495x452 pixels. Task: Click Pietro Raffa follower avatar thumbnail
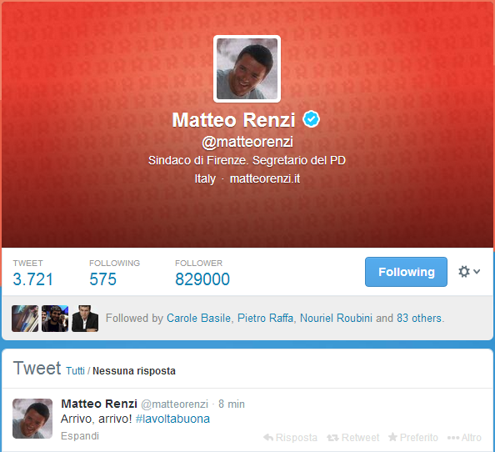55,319
